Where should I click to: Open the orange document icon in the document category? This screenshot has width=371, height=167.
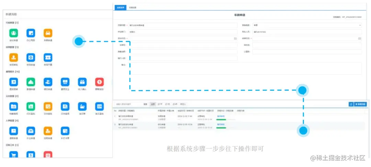tap(48, 106)
